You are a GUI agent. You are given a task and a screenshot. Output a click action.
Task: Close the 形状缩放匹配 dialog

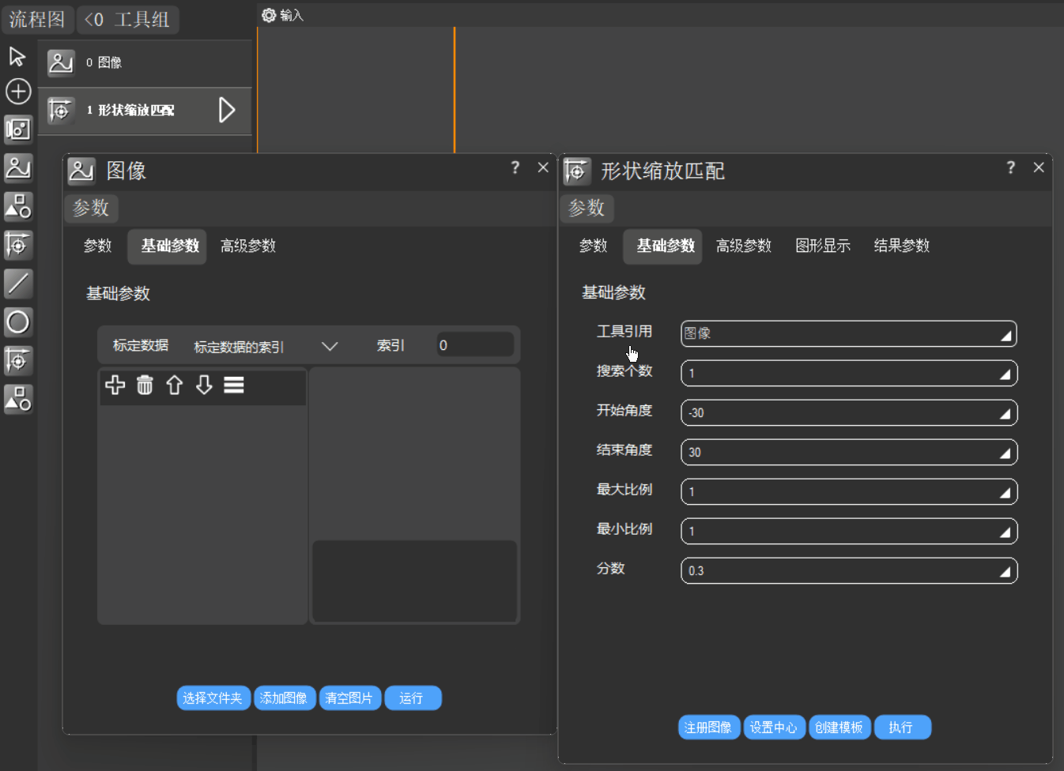click(x=1039, y=167)
